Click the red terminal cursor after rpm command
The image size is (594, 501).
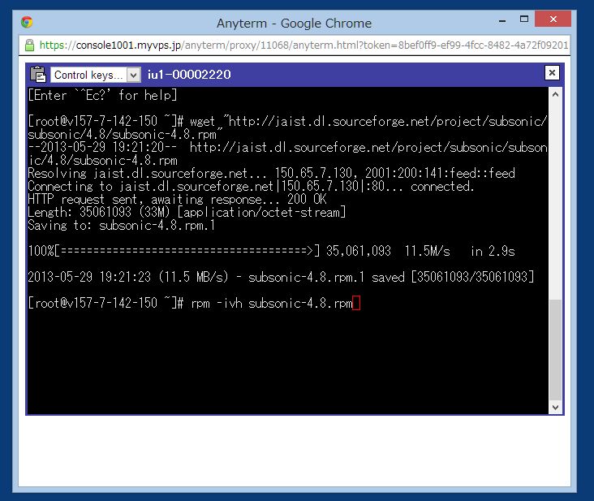(356, 303)
